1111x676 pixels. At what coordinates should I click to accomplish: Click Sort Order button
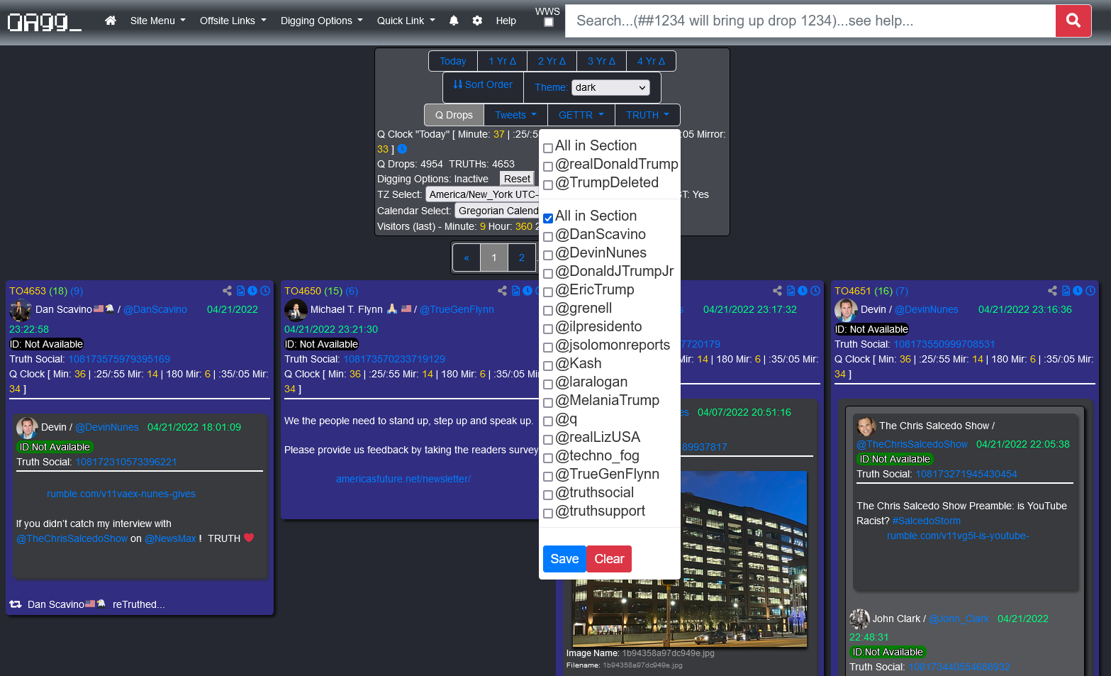click(483, 84)
